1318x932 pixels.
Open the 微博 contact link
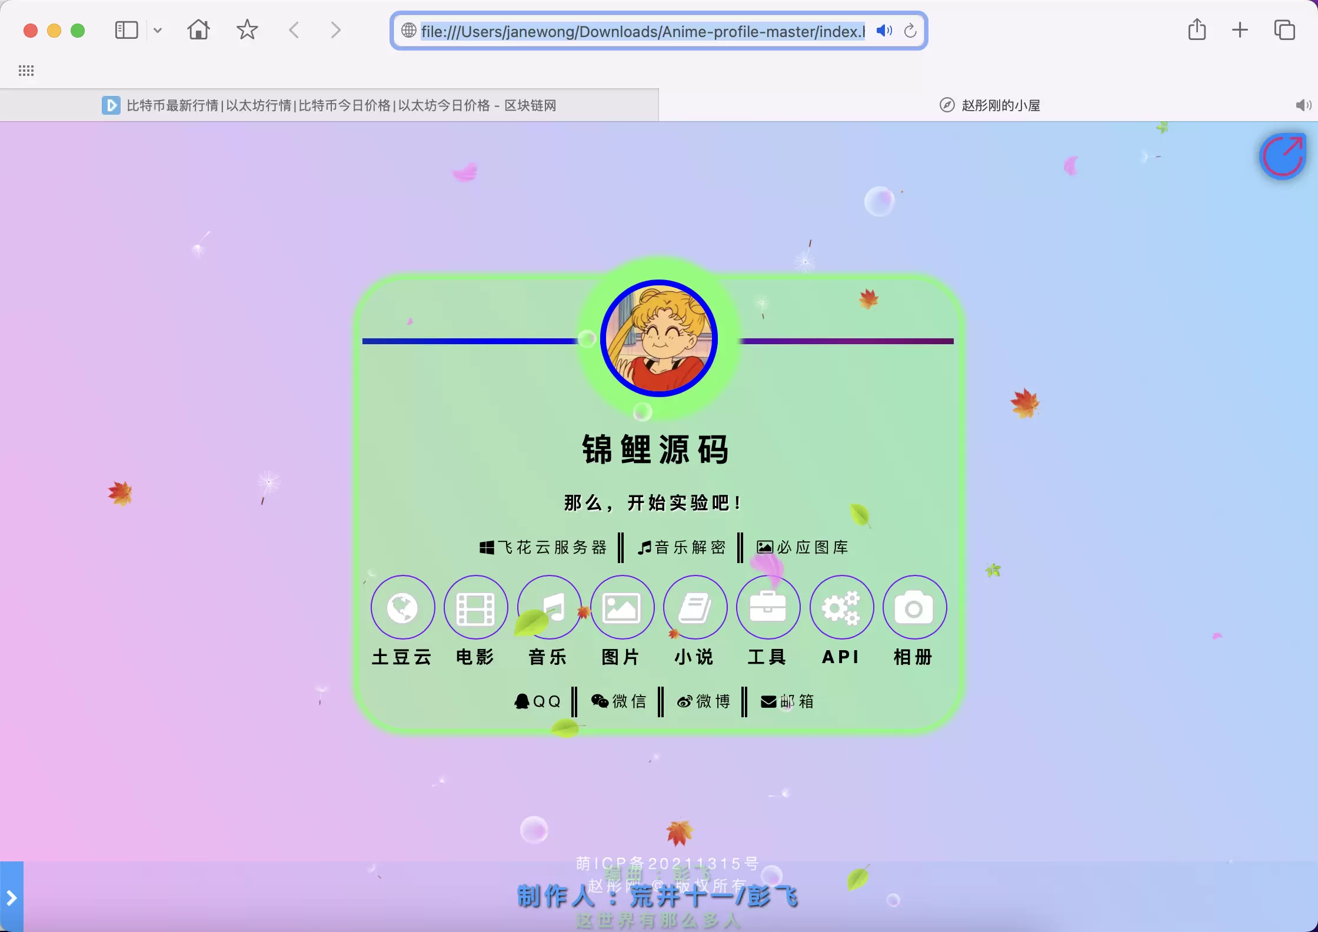pyautogui.click(x=703, y=701)
